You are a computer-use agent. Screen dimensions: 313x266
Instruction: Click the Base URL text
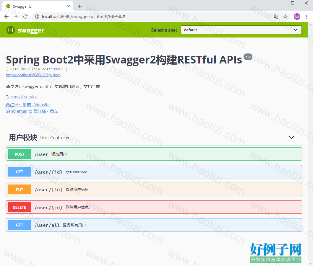click(37, 69)
